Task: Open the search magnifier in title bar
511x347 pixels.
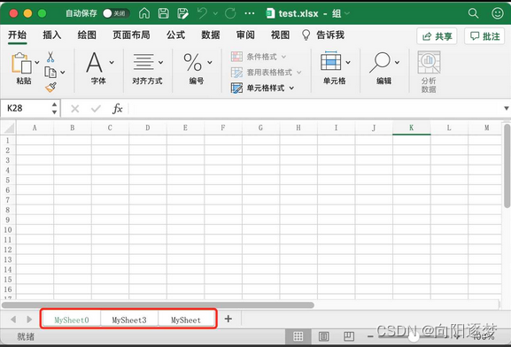Action: (473, 13)
